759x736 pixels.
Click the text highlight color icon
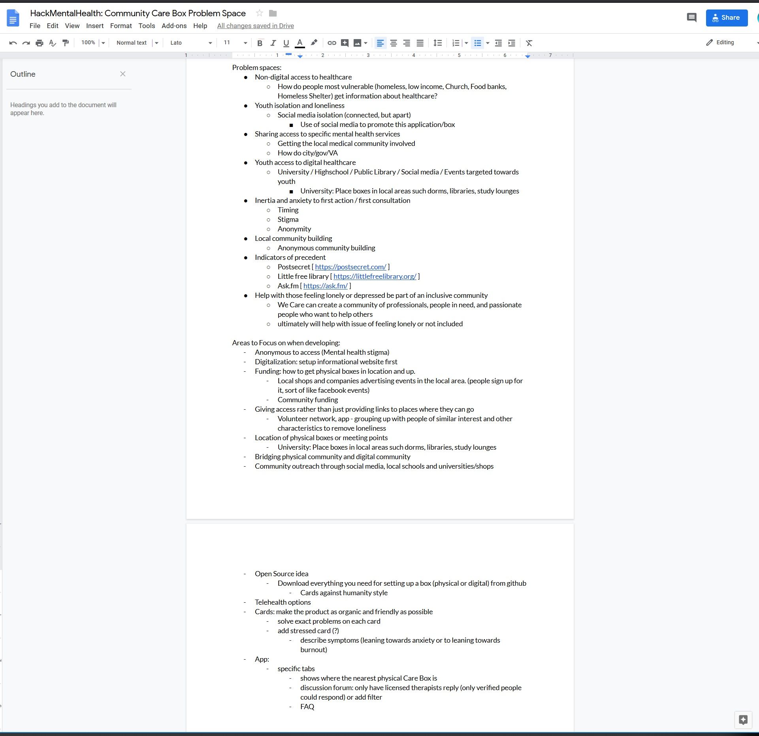tap(313, 42)
